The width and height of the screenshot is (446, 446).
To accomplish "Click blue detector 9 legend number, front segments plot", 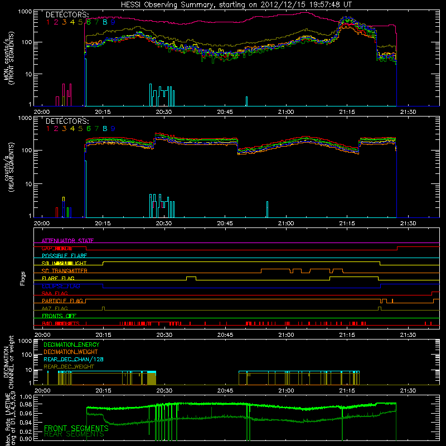I will coord(113,22).
